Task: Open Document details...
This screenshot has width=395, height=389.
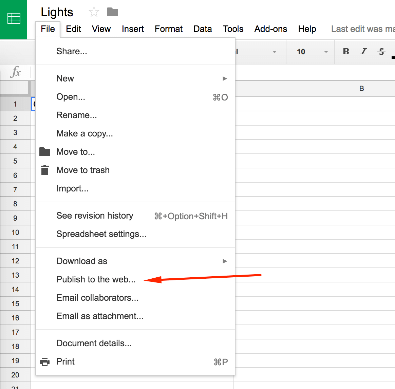Action: (135, 344)
